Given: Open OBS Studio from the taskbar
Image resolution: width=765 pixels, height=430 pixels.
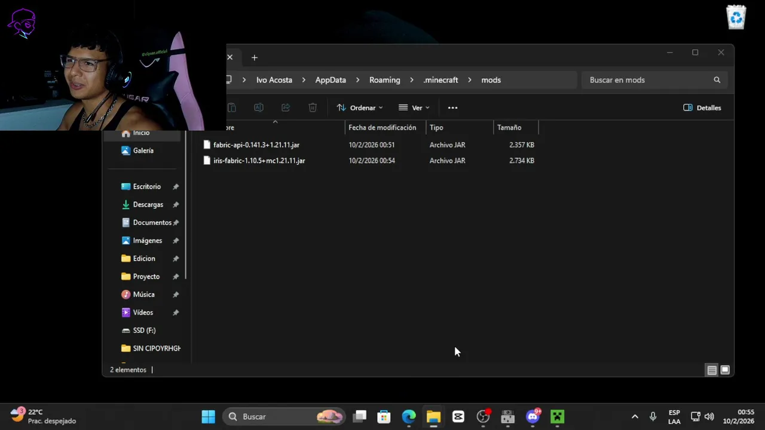Looking at the screenshot, I should pyautogui.click(x=483, y=416).
